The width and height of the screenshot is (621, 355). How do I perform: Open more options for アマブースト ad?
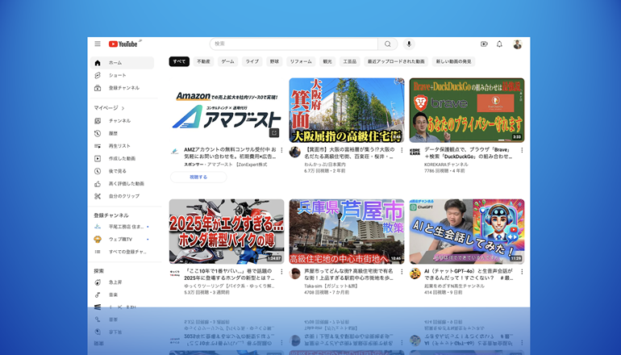281,150
